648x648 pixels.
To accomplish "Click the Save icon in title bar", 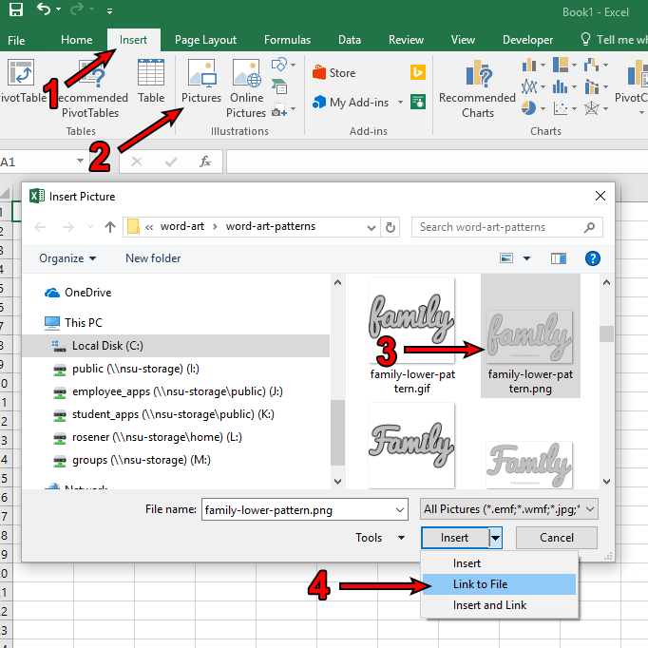I will tap(16, 10).
